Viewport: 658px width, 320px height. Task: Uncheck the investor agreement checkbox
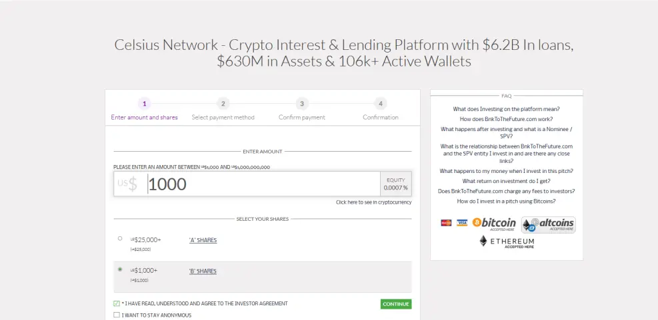tap(117, 303)
